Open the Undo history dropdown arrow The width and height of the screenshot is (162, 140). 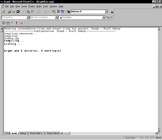tap(42, 12)
